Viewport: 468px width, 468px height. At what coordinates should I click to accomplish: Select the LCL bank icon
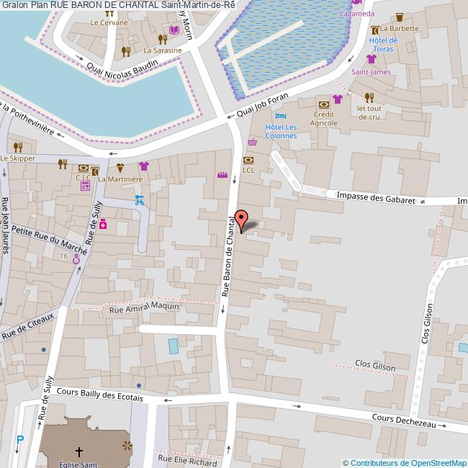pyautogui.click(x=248, y=160)
